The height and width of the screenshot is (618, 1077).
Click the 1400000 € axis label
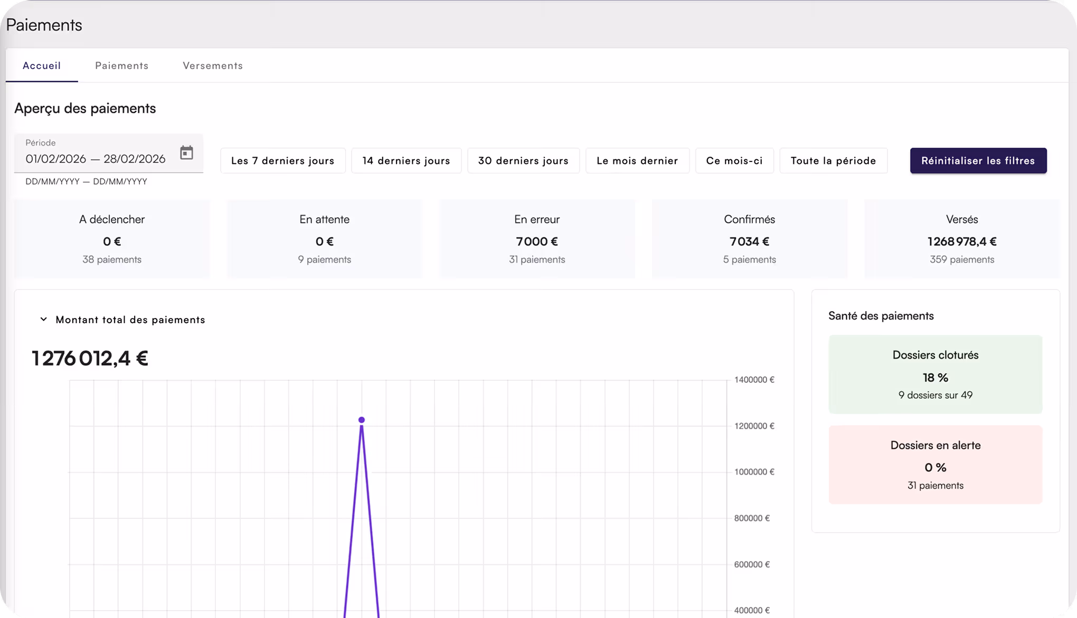pyautogui.click(x=754, y=380)
